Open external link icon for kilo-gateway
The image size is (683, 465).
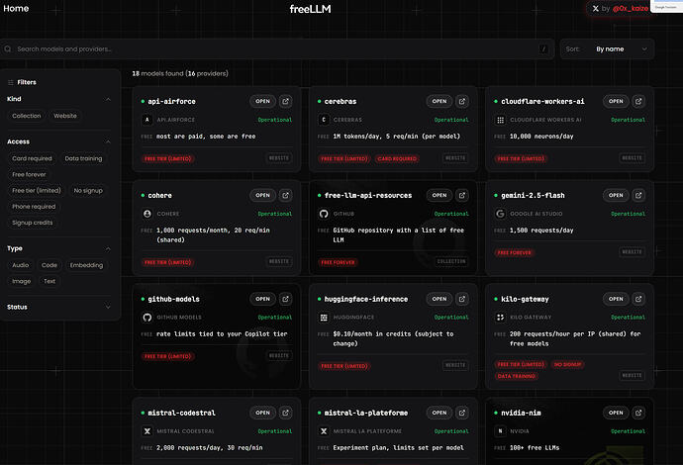click(638, 299)
